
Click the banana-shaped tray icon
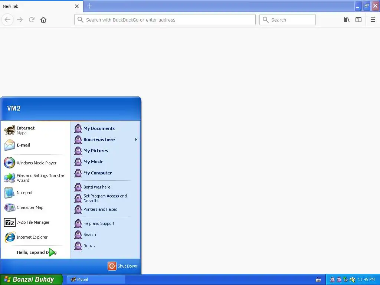[x=353, y=279]
